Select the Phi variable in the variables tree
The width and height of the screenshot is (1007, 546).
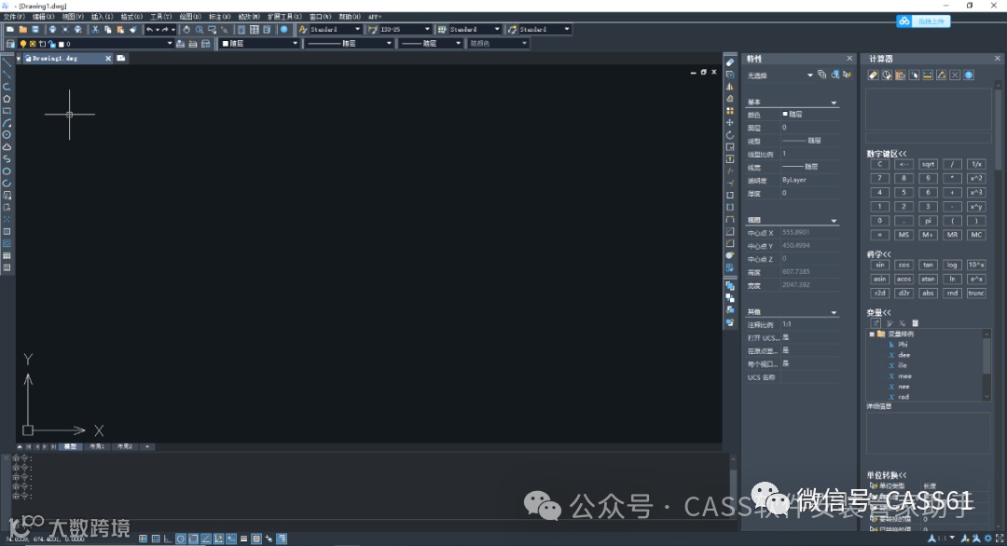[903, 345]
